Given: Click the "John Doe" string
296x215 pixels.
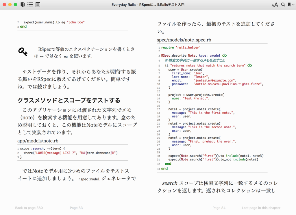Looking at the screenshot, I should click(76, 22).
